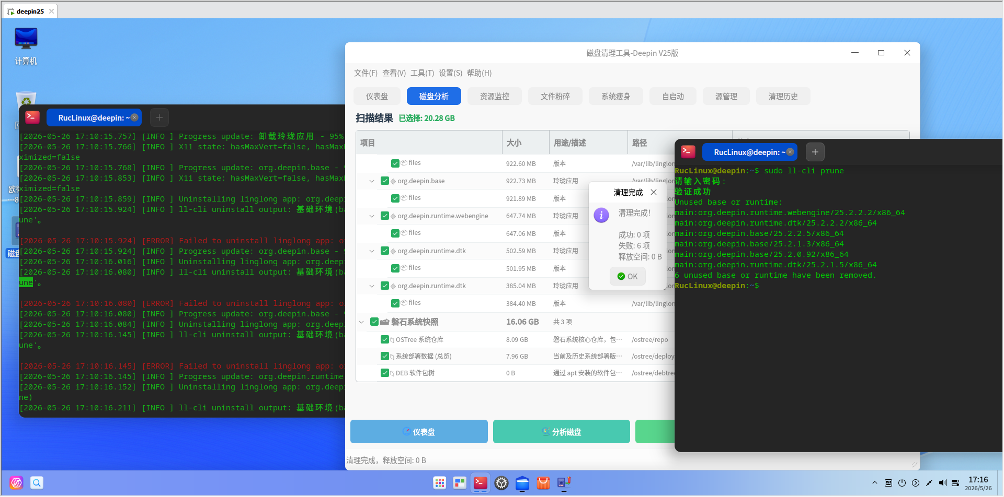This screenshot has height=497, width=1004.
Task: Expand the hidden system tray icons arrow
Action: tap(875, 483)
